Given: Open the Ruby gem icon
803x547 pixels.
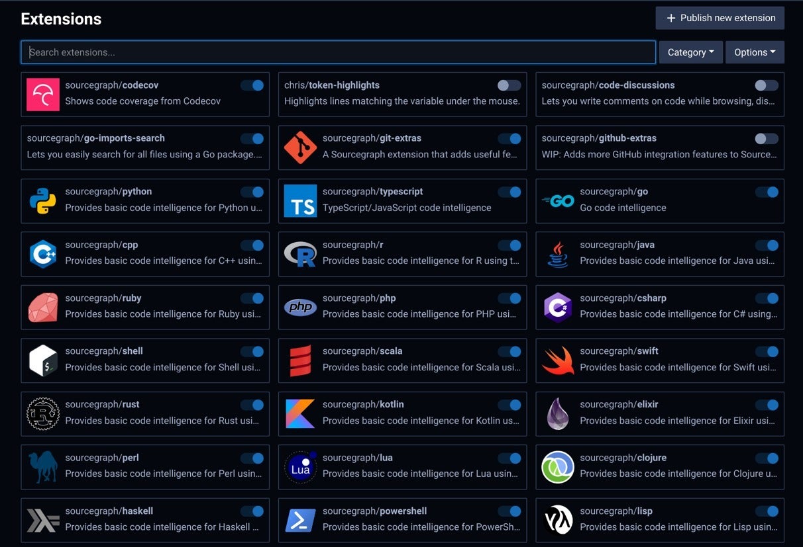Looking at the screenshot, I should tap(43, 308).
